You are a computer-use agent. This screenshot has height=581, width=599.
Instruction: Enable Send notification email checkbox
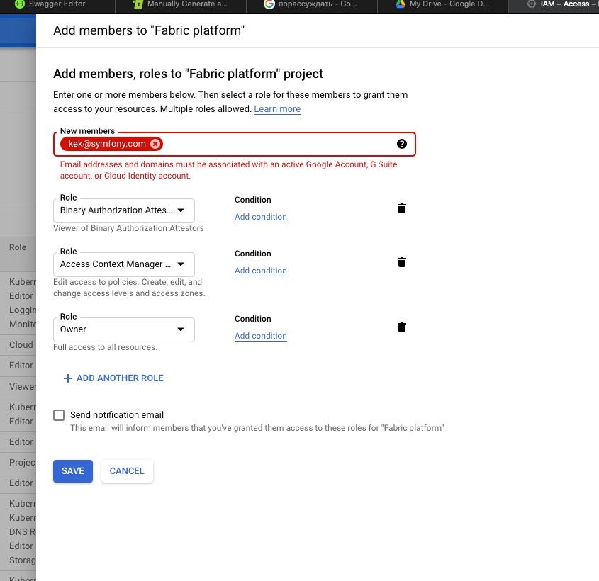59,415
